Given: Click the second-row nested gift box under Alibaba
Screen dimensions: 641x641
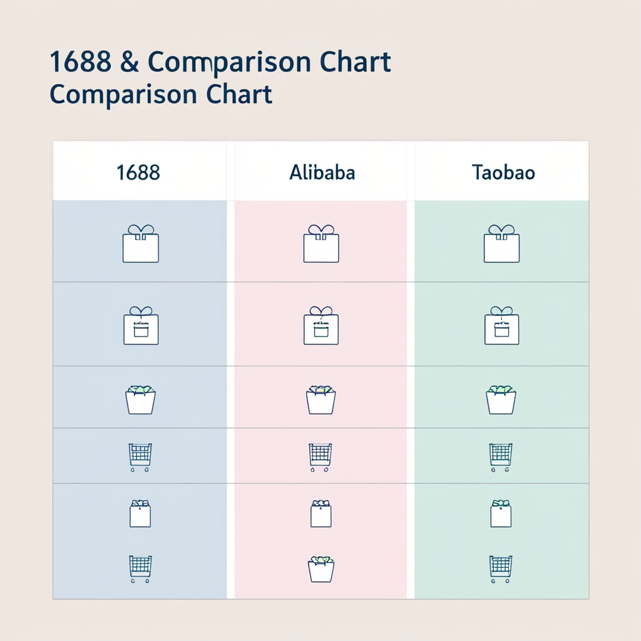Looking at the screenshot, I should click(x=321, y=326).
